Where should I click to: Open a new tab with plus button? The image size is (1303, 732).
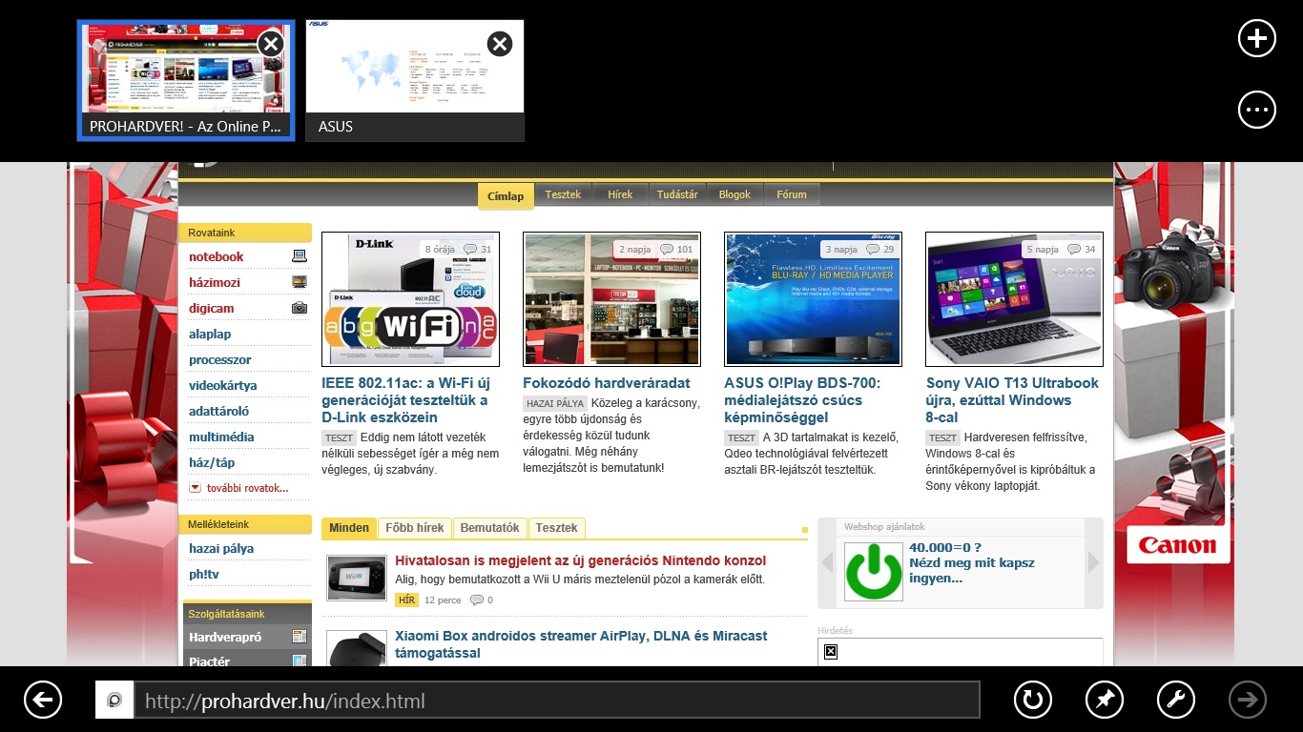pyautogui.click(x=1256, y=38)
